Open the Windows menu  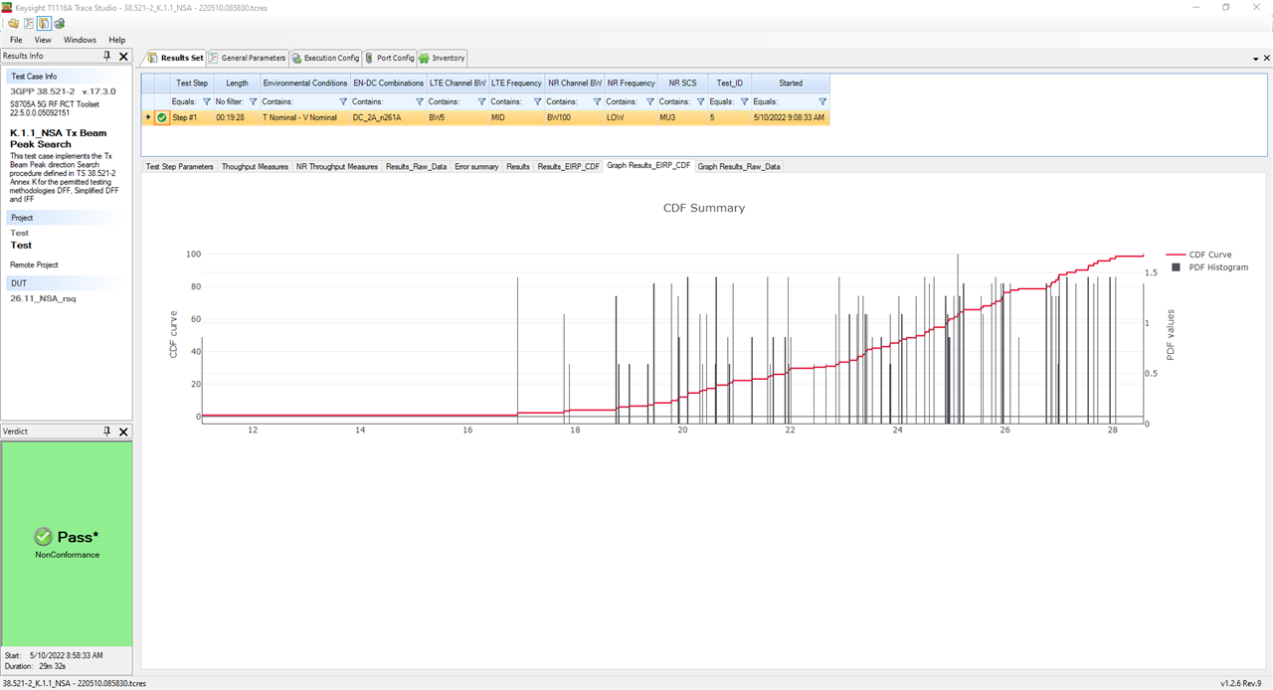(x=80, y=40)
